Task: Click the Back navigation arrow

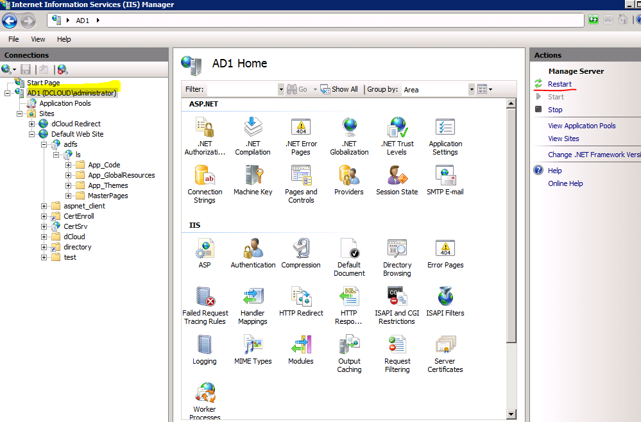Action: [x=10, y=21]
